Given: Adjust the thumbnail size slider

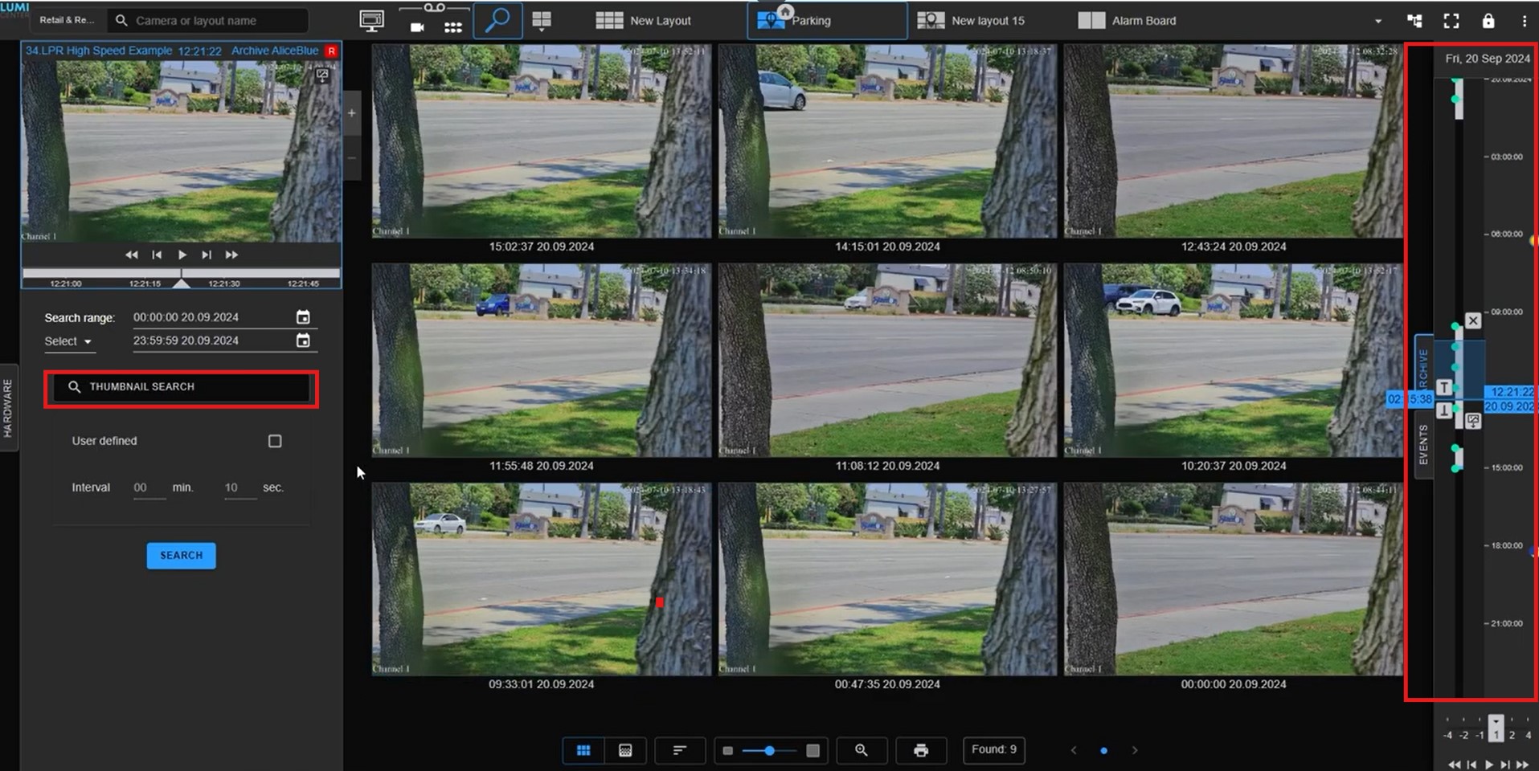Looking at the screenshot, I should click(x=769, y=750).
